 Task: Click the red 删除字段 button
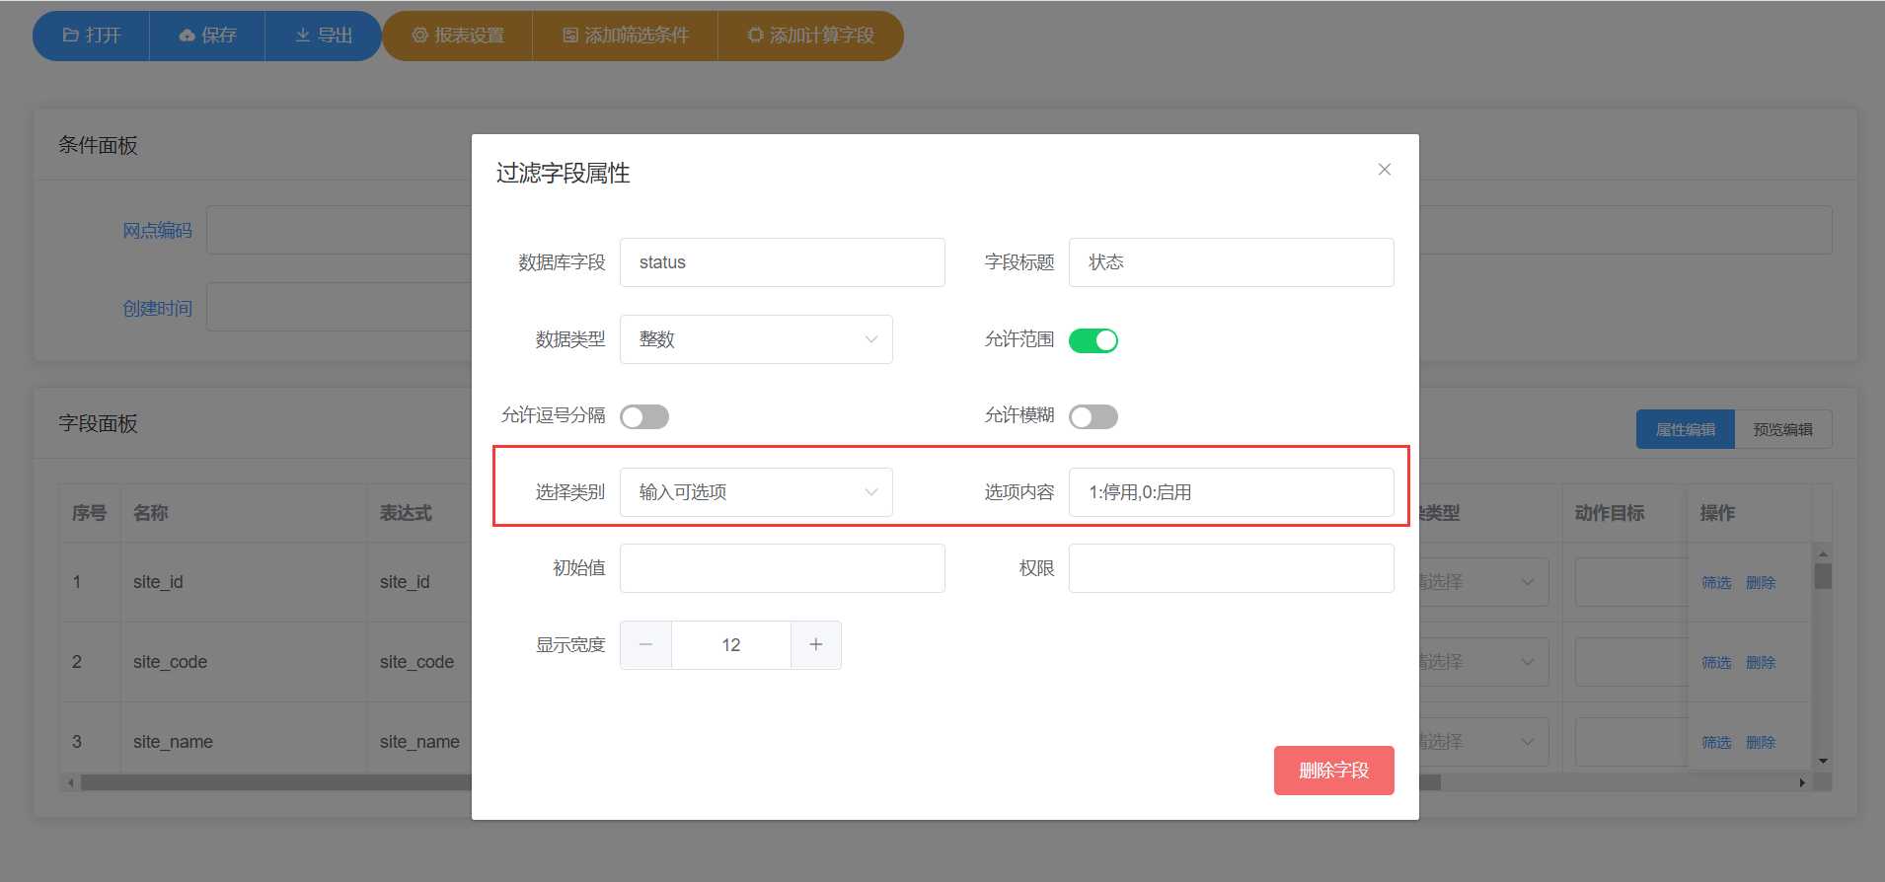(x=1333, y=771)
